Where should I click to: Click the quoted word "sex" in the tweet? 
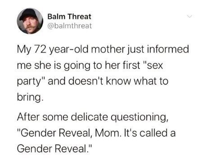153,65
